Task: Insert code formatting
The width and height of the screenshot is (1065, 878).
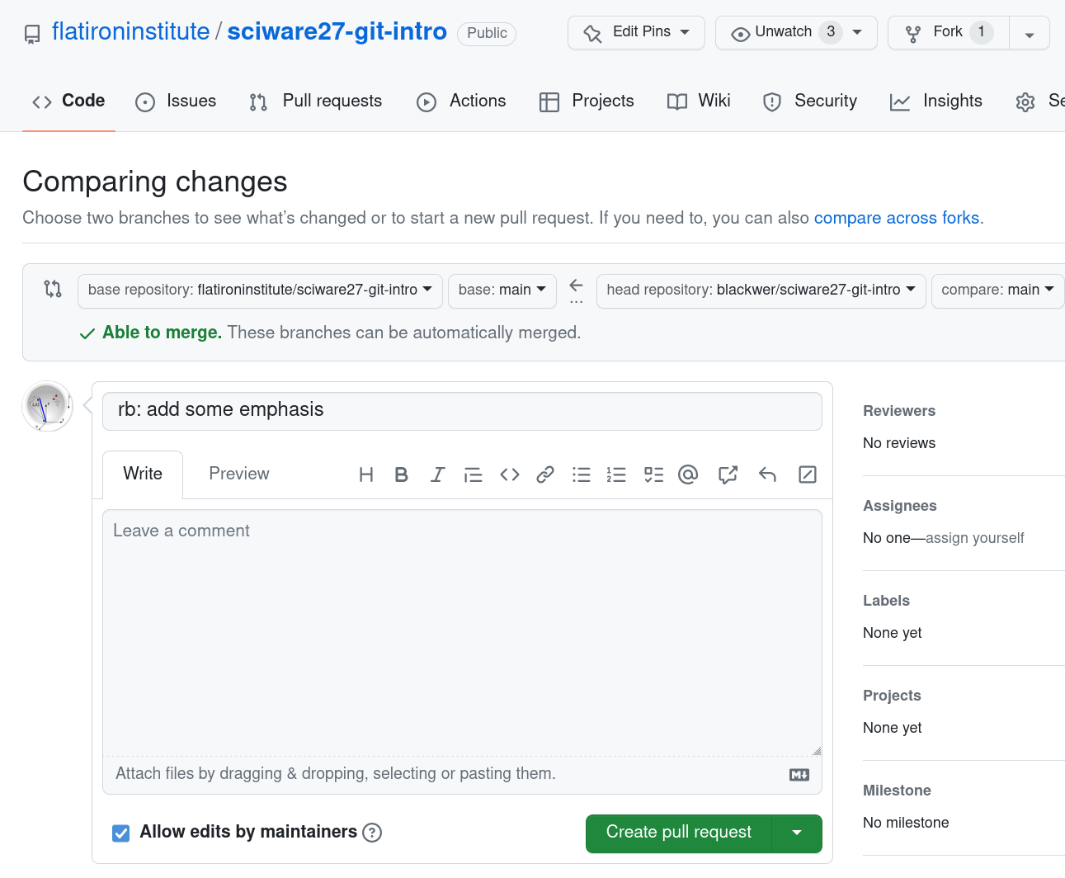Action: coord(510,474)
